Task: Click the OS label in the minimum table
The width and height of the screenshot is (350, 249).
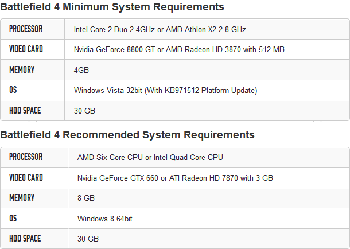Action: pyautogui.click(x=13, y=90)
